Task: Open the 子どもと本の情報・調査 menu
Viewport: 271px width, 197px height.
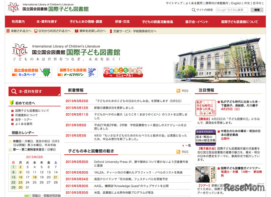Action: tap(86, 22)
